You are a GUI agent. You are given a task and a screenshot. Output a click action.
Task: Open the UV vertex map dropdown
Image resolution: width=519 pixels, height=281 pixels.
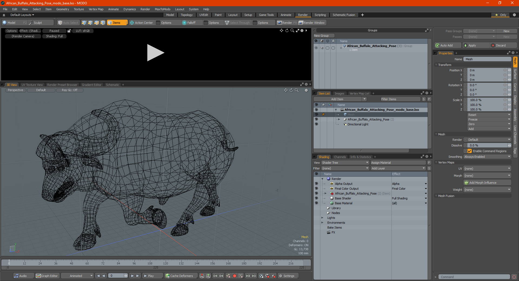pos(487,169)
